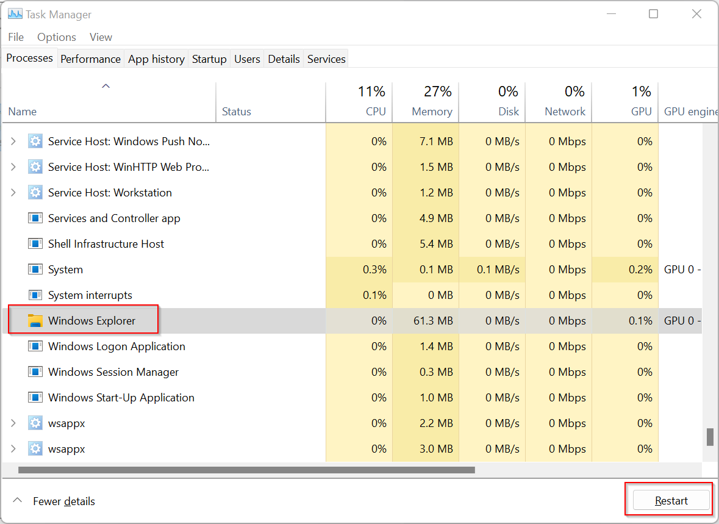This screenshot has height=524, width=719.
Task: Expand the wsappx row using 3.0 MB
Action: 13,449
